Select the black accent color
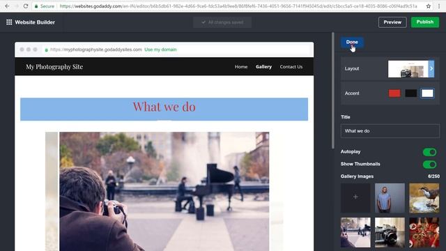 410,93
